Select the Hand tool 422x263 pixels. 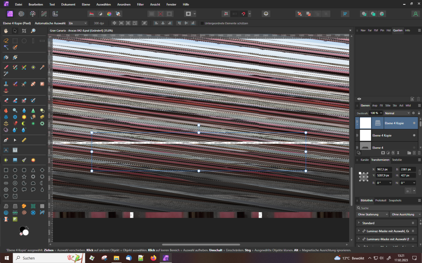(6, 31)
